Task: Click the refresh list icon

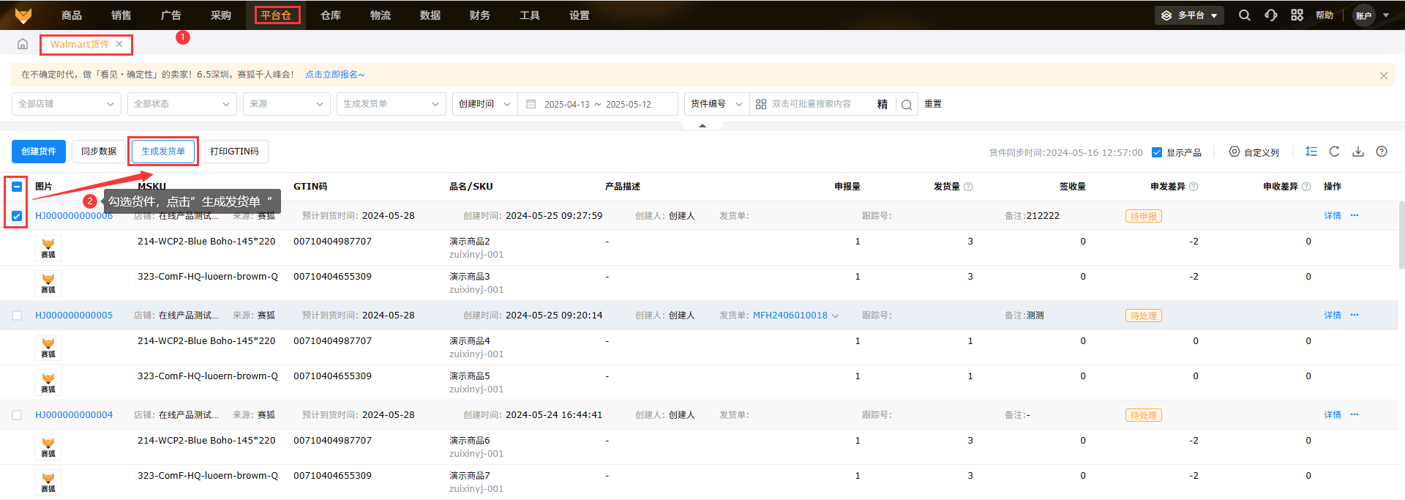Action: pyautogui.click(x=1334, y=152)
